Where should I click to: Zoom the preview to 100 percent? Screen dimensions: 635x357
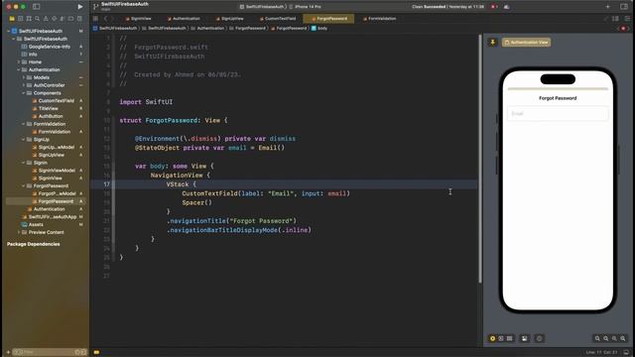(x=606, y=338)
